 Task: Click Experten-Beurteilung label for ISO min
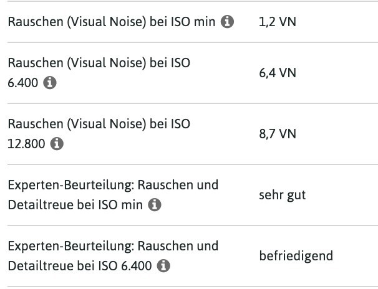[112, 195]
